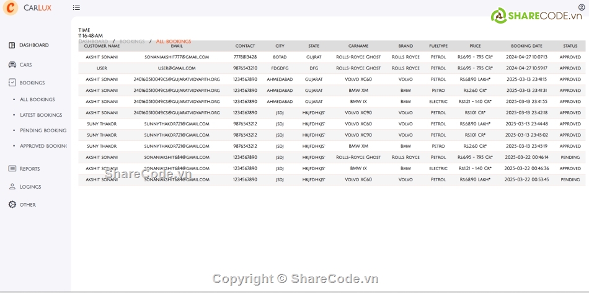The image size is (589, 293).
Task: Open the Cars menu item
Action: [25, 65]
